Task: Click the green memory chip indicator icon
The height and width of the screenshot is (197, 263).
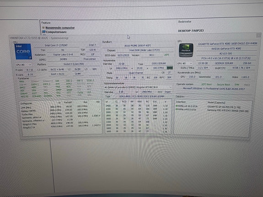Action: pos(169,68)
